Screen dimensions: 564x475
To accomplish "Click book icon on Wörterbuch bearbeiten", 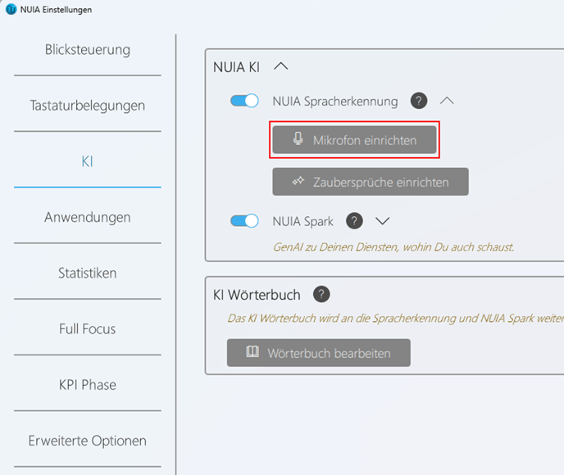I will click(252, 351).
